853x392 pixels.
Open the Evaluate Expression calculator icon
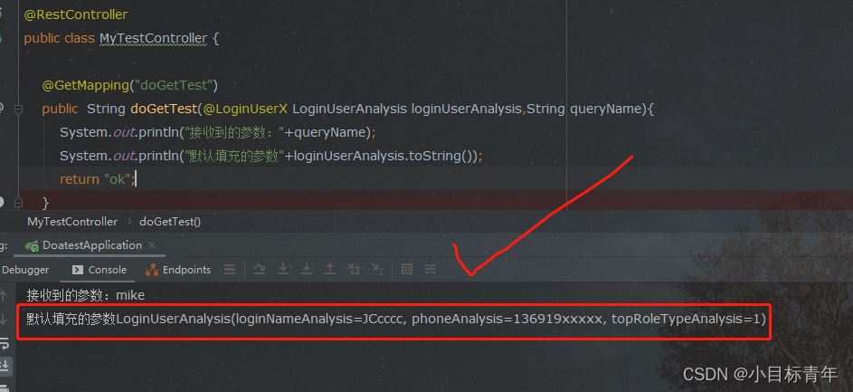click(x=406, y=269)
